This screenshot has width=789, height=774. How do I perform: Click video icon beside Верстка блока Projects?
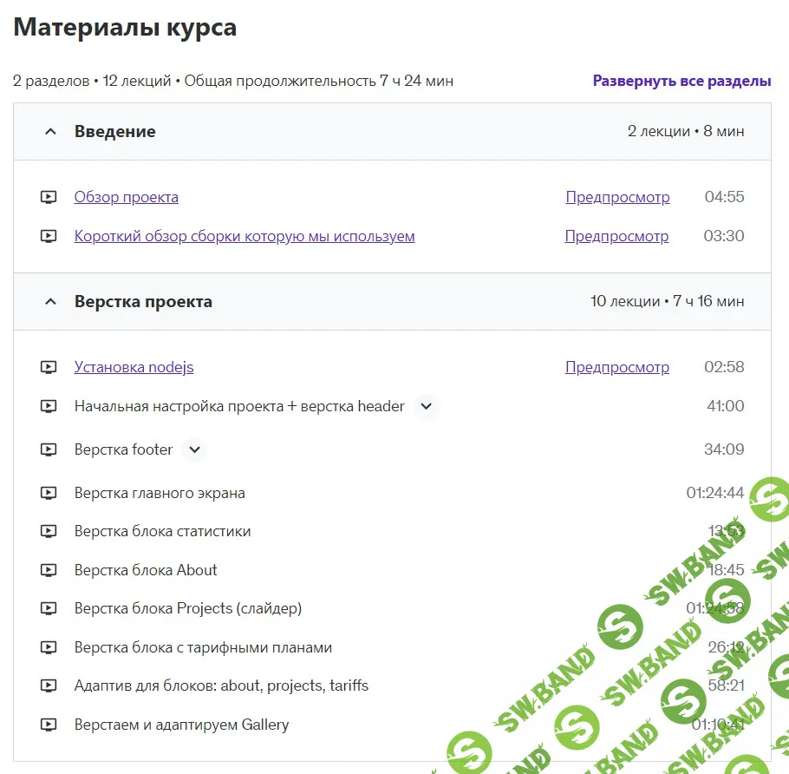[x=49, y=608]
